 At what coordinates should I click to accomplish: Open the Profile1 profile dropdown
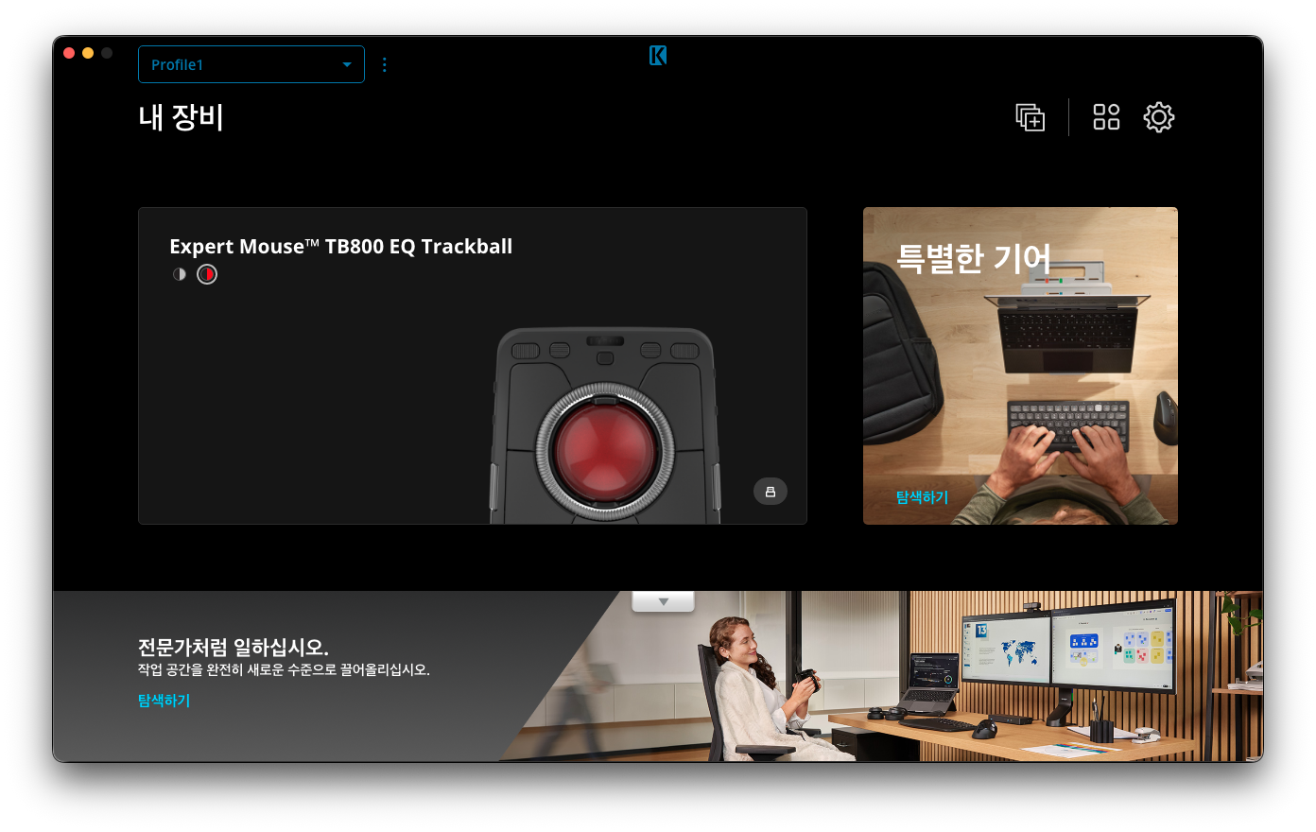(251, 64)
